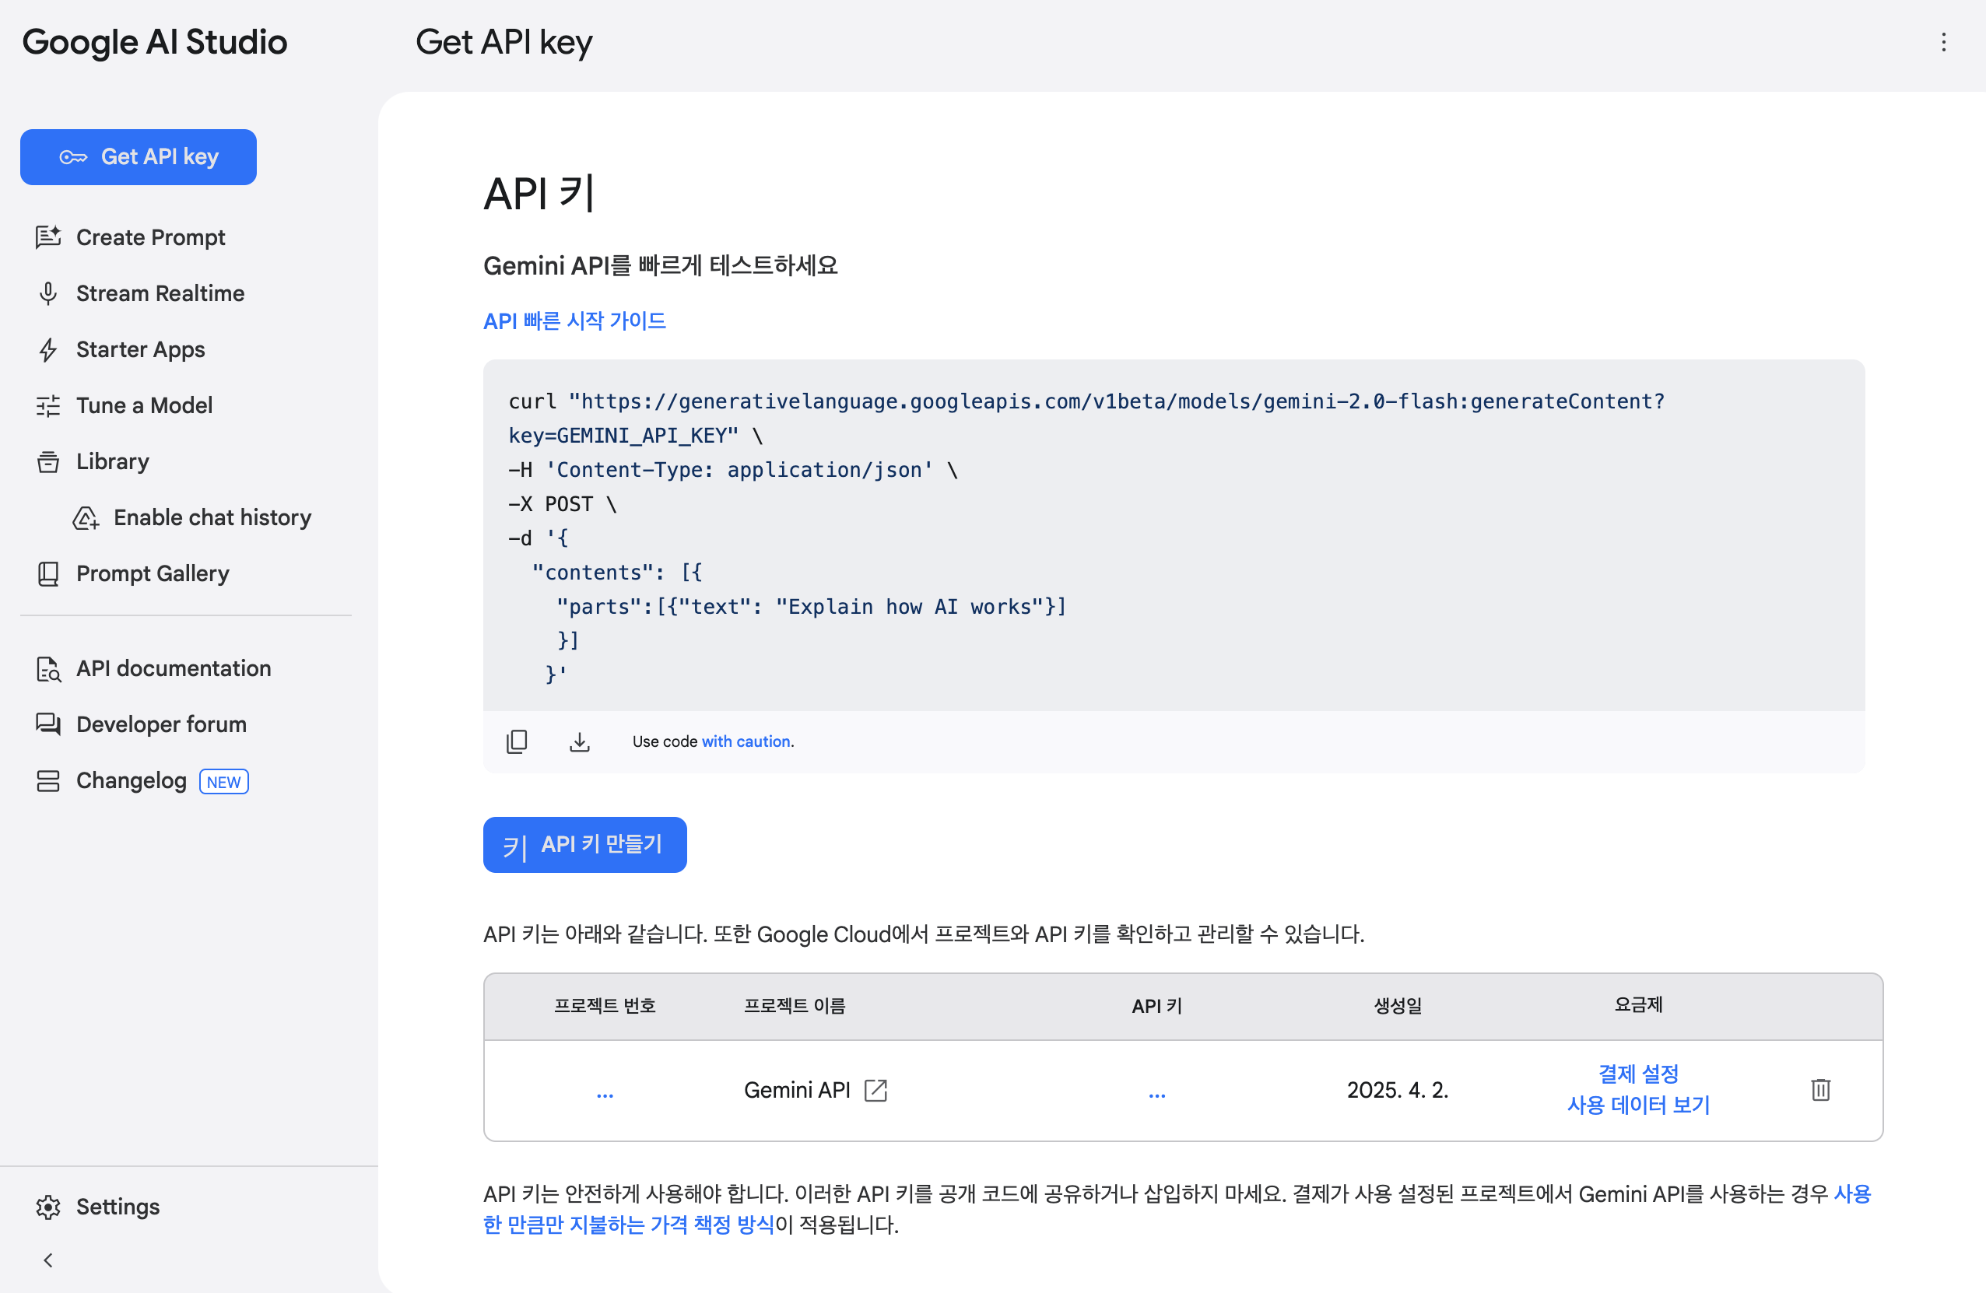The image size is (1986, 1293).
Task: Open Starter Apps section
Action: click(140, 349)
